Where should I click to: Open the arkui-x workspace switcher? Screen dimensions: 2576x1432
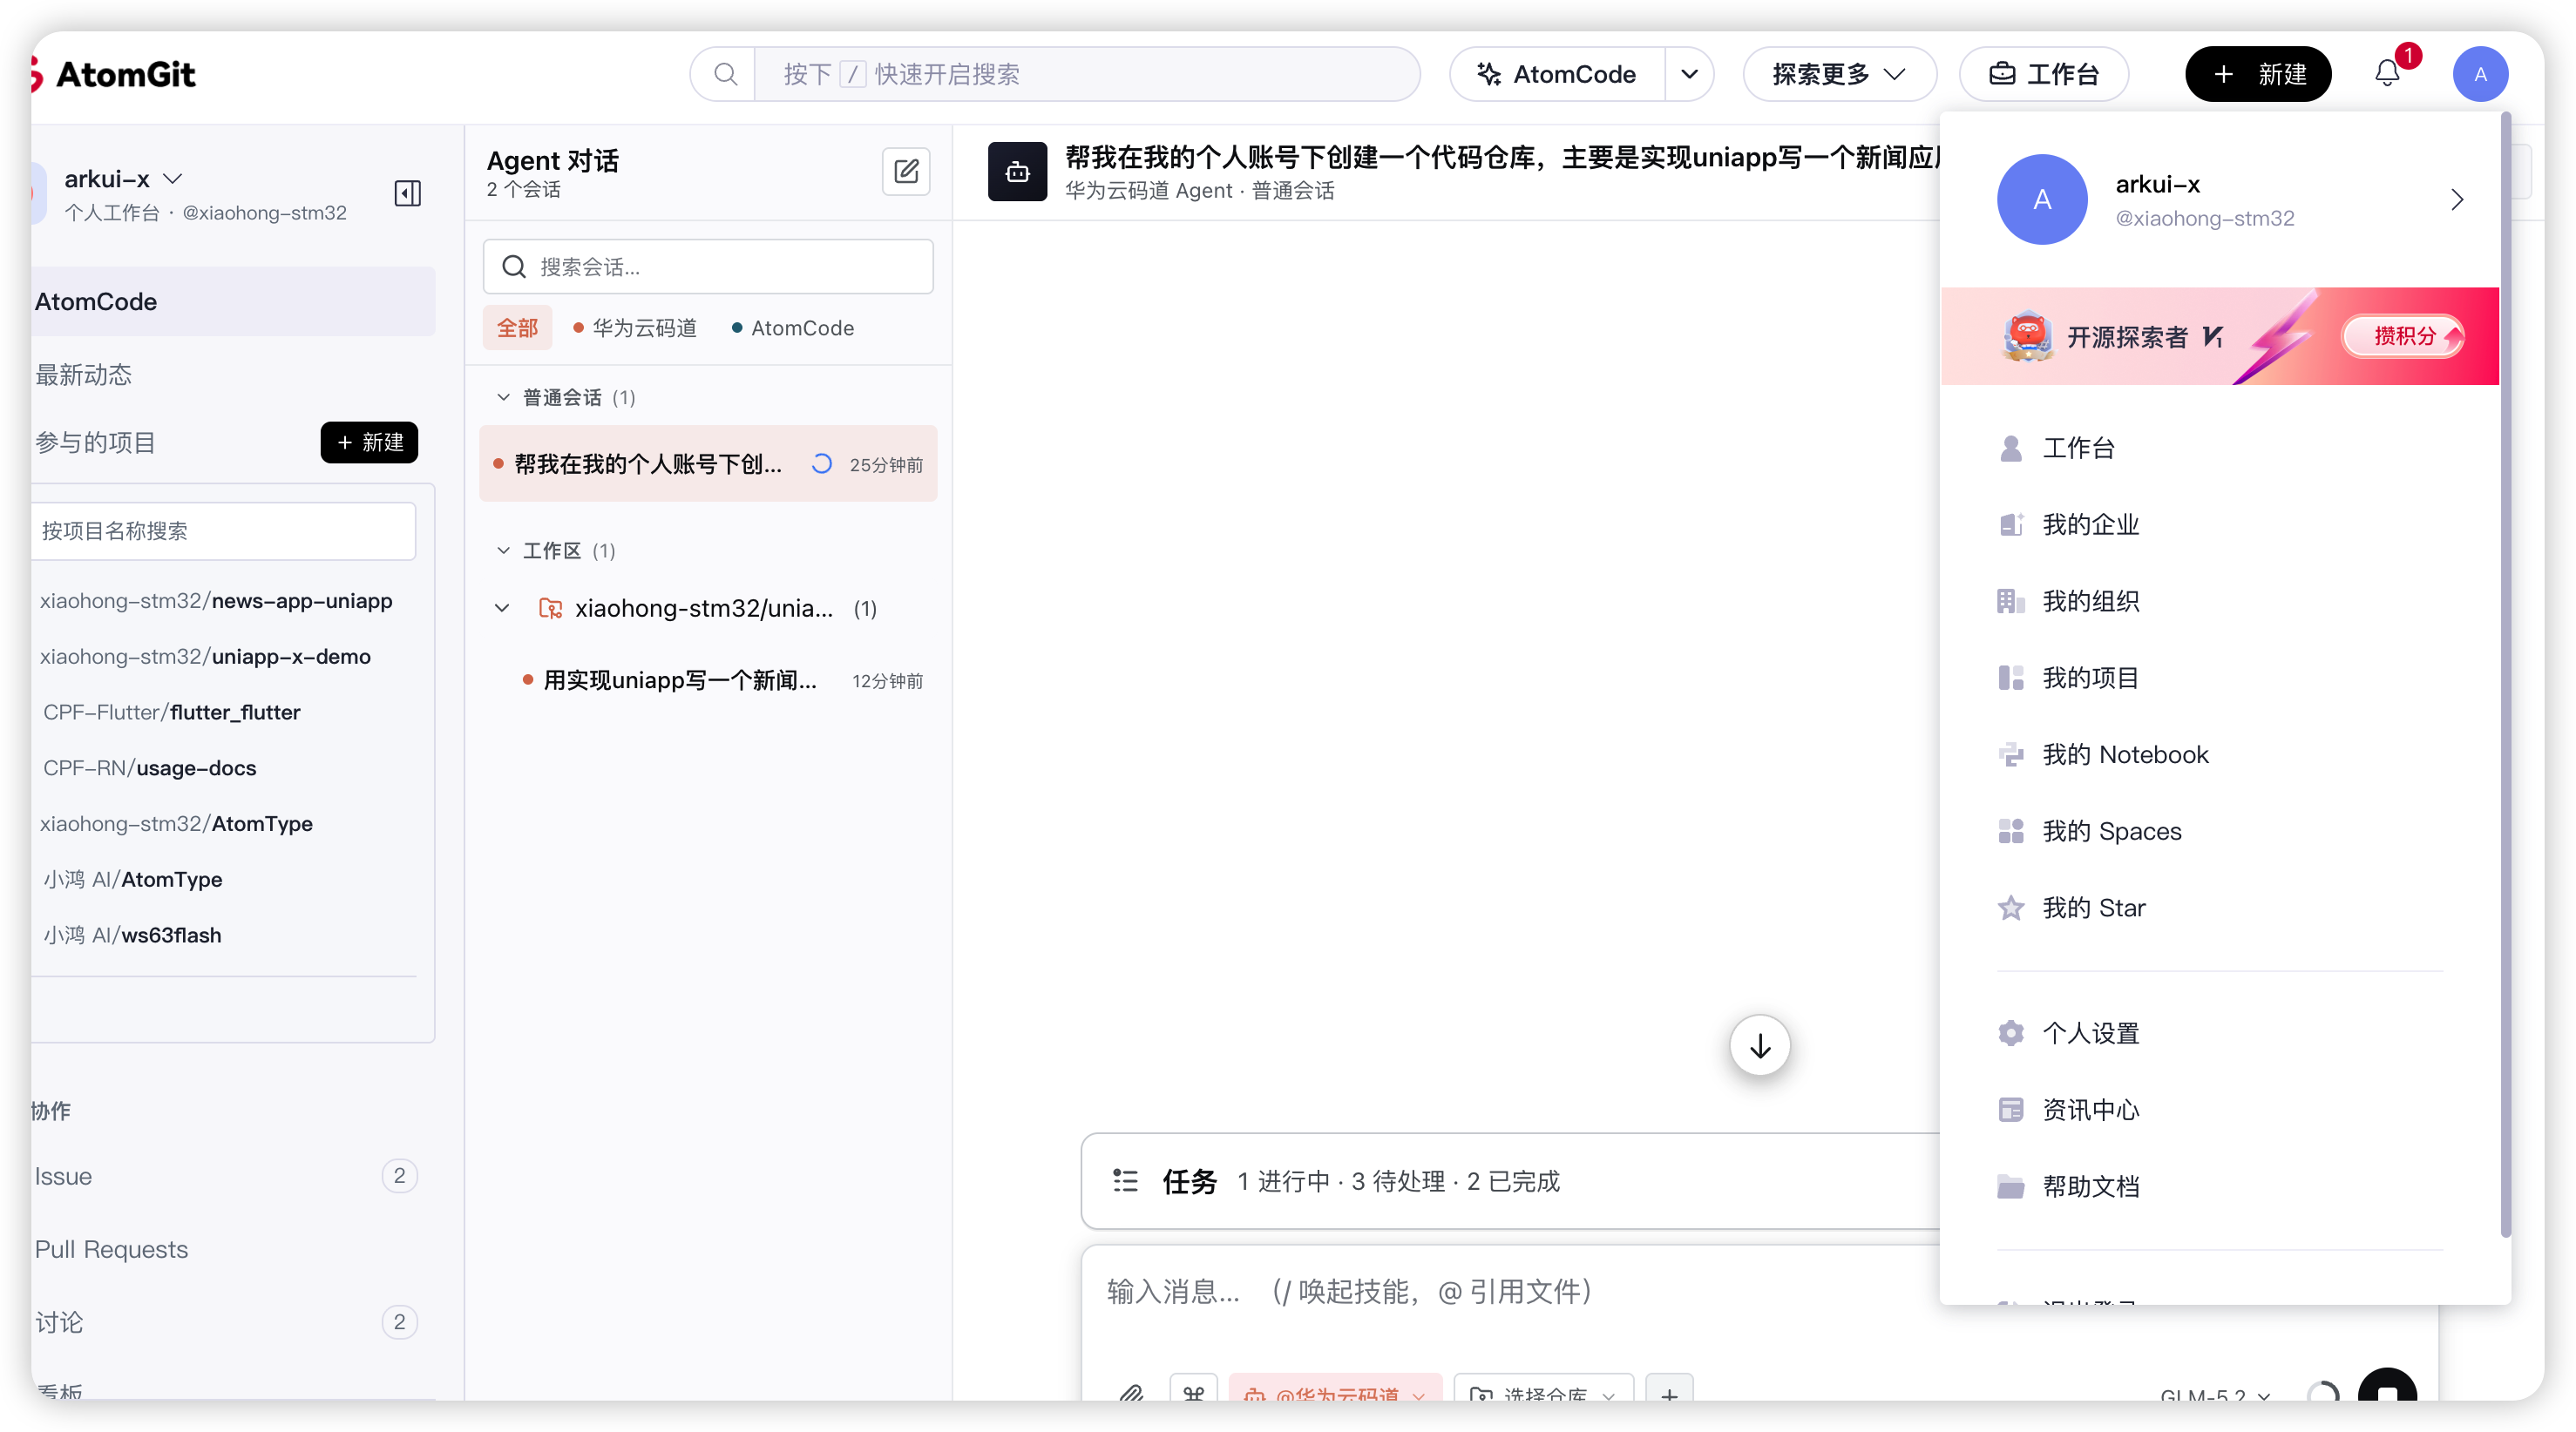[123, 179]
